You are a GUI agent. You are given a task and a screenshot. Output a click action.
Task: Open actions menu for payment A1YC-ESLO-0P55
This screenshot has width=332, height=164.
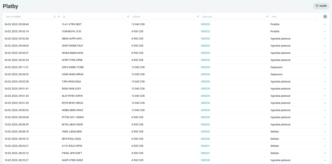click(x=325, y=146)
